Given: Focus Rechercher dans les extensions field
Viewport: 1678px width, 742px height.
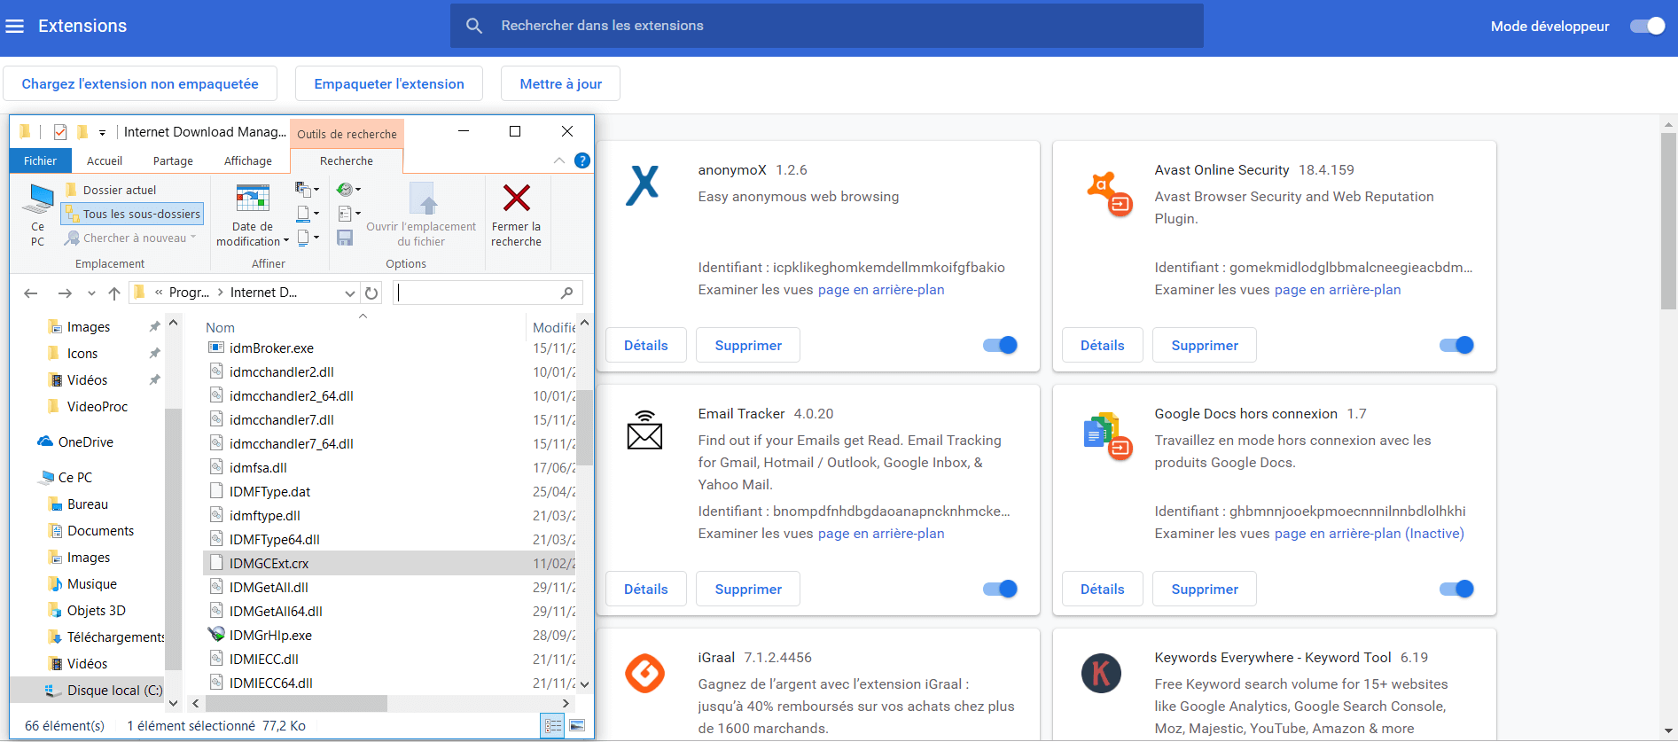Looking at the screenshot, I should (826, 26).
